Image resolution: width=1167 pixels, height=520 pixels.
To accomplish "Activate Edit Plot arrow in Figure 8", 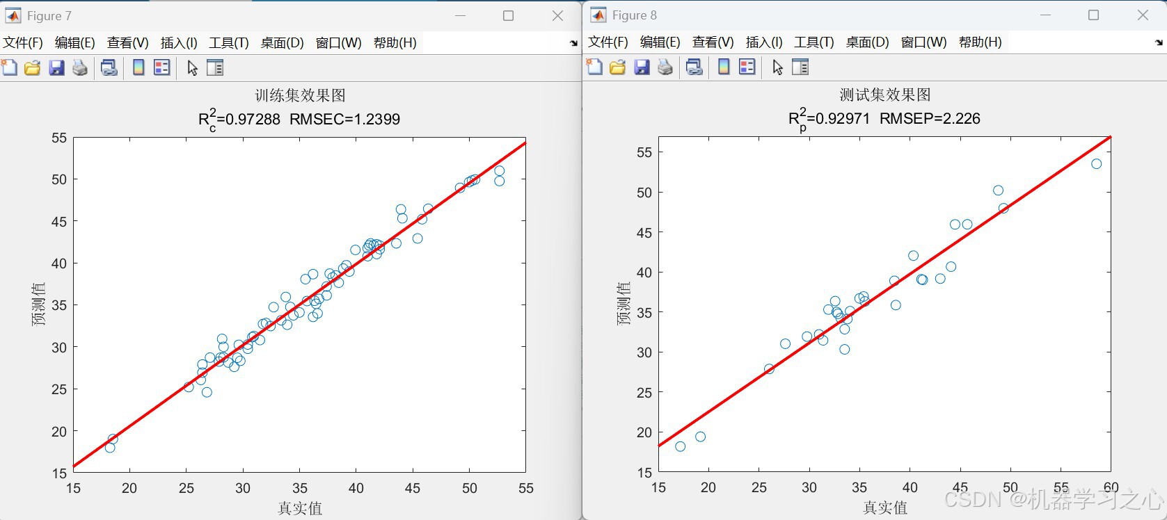I will coord(778,67).
